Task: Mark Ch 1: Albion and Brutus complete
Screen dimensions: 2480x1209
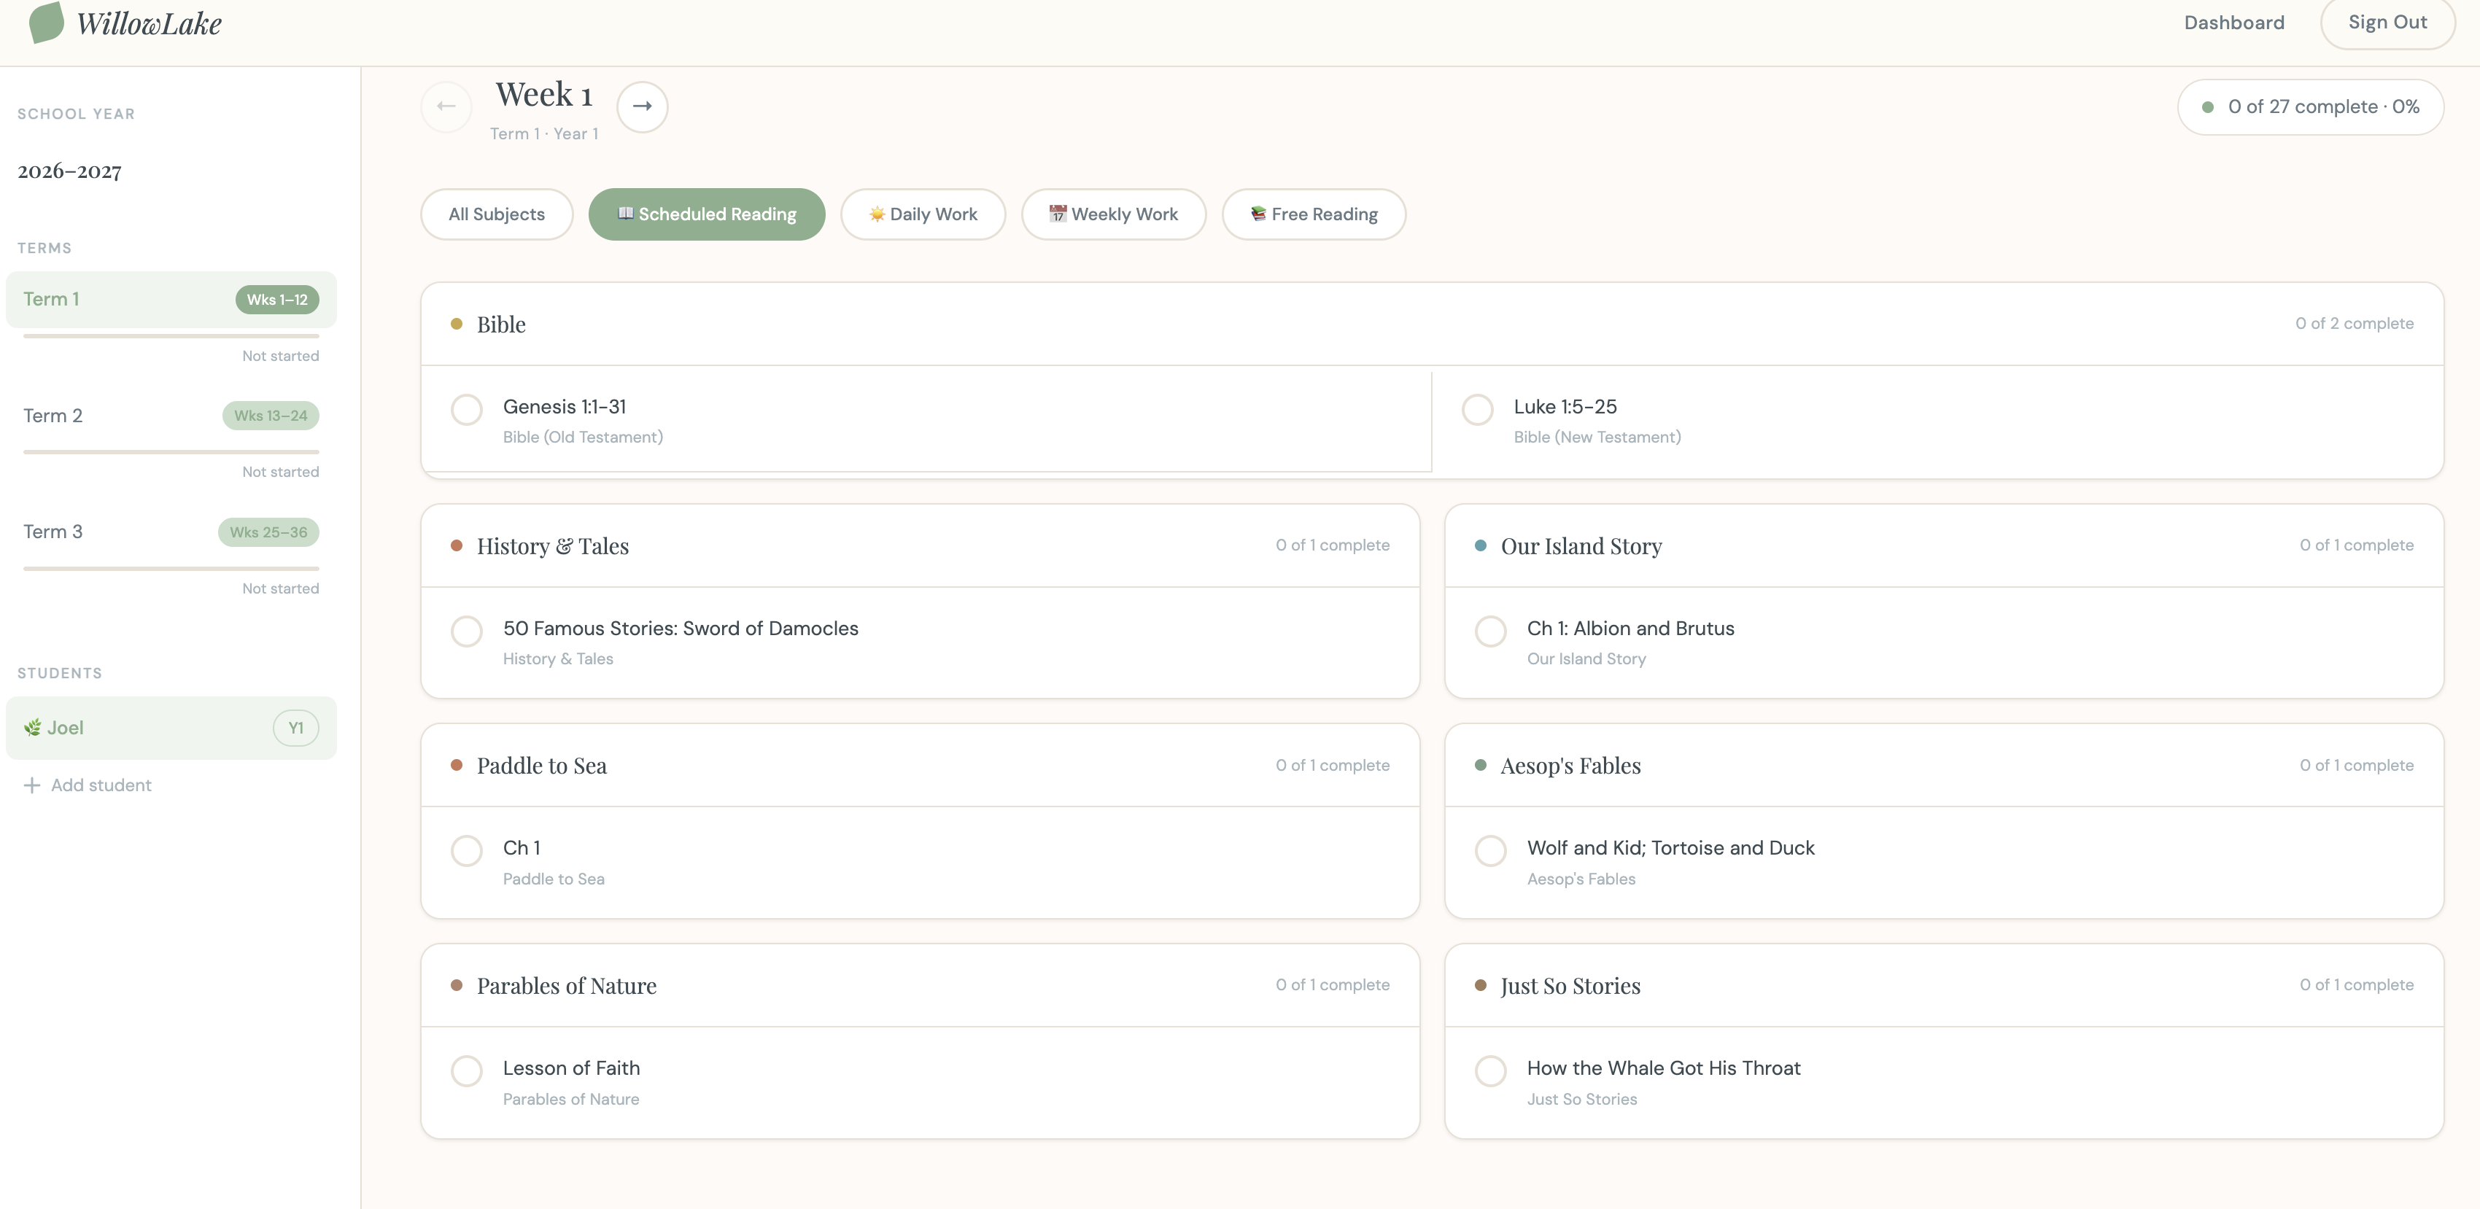Action: (1491, 631)
